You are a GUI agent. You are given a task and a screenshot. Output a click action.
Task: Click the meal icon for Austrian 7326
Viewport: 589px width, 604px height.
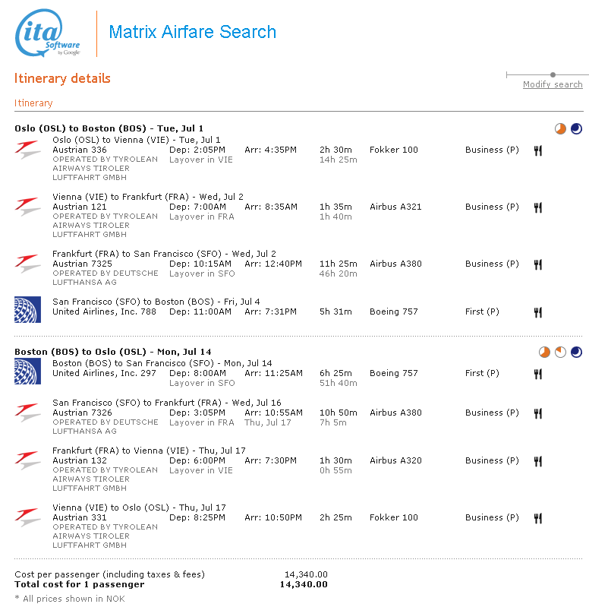coord(538,413)
